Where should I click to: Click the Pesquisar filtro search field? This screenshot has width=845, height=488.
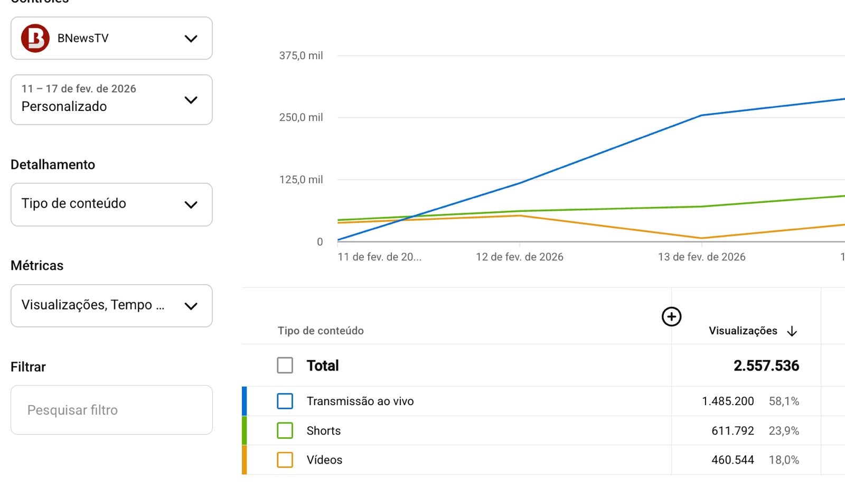(111, 410)
